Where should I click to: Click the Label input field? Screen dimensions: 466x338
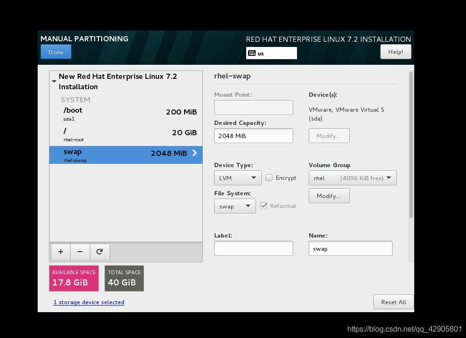click(x=254, y=248)
